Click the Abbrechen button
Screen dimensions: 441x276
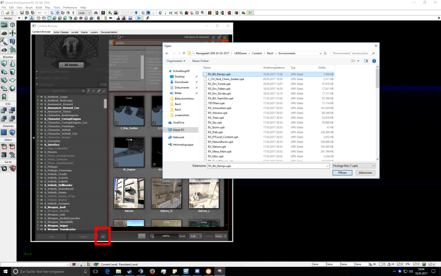(x=365, y=173)
